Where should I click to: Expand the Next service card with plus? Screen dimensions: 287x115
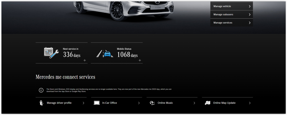(x=85, y=60)
